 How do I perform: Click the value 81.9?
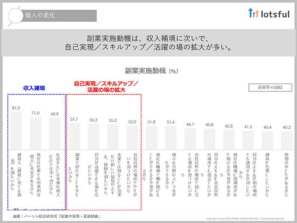pos(16,108)
